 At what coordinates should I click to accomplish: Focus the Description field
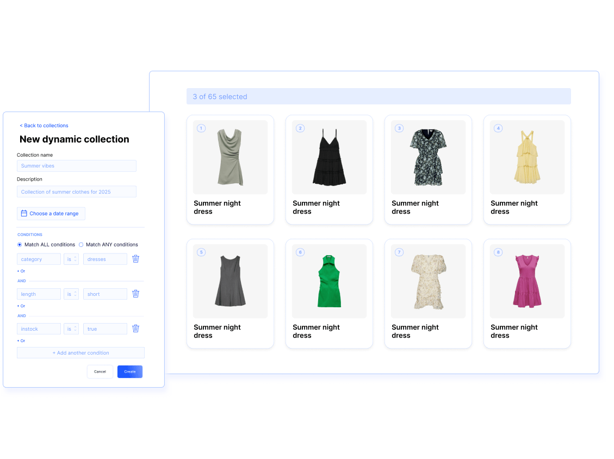[x=77, y=192]
